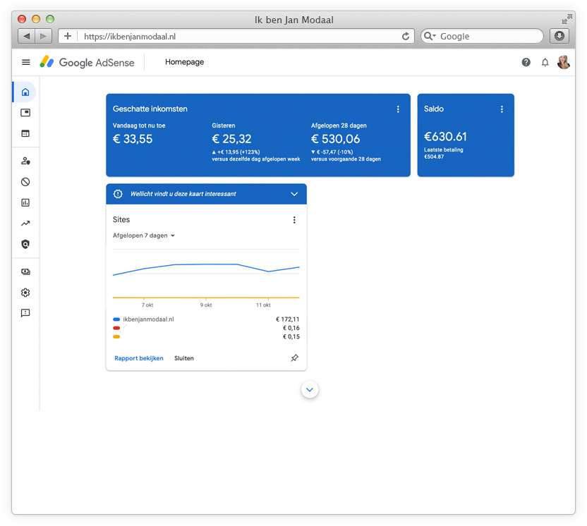Open the hamburger main menu
Viewport: 587px width, 526px height.
[26, 62]
